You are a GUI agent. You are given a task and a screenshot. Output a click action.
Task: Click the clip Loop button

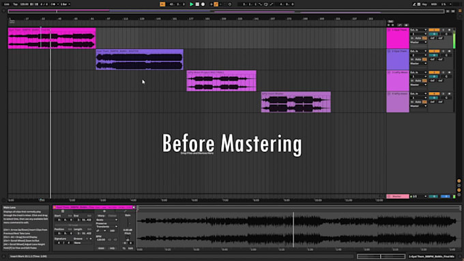coord(73,226)
